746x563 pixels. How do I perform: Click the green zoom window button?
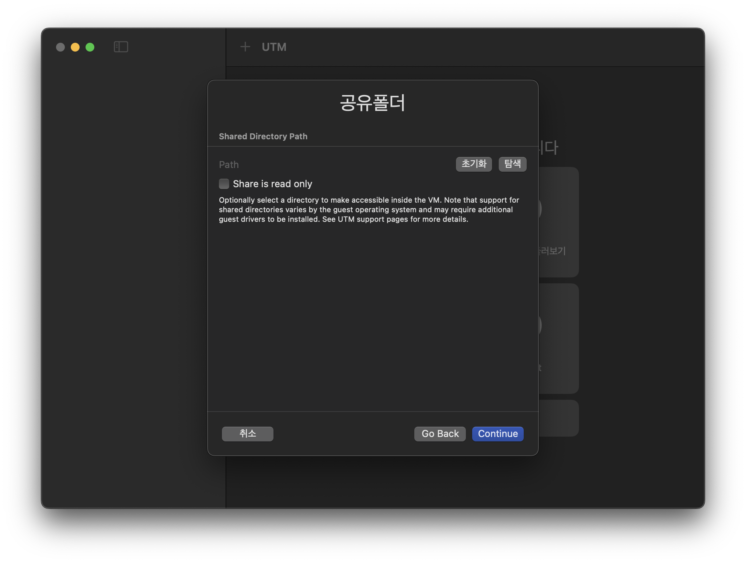click(90, 47)
